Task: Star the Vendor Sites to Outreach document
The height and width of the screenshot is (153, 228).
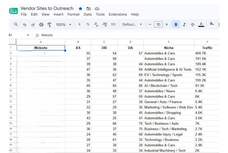Action: tap(80, 9)
